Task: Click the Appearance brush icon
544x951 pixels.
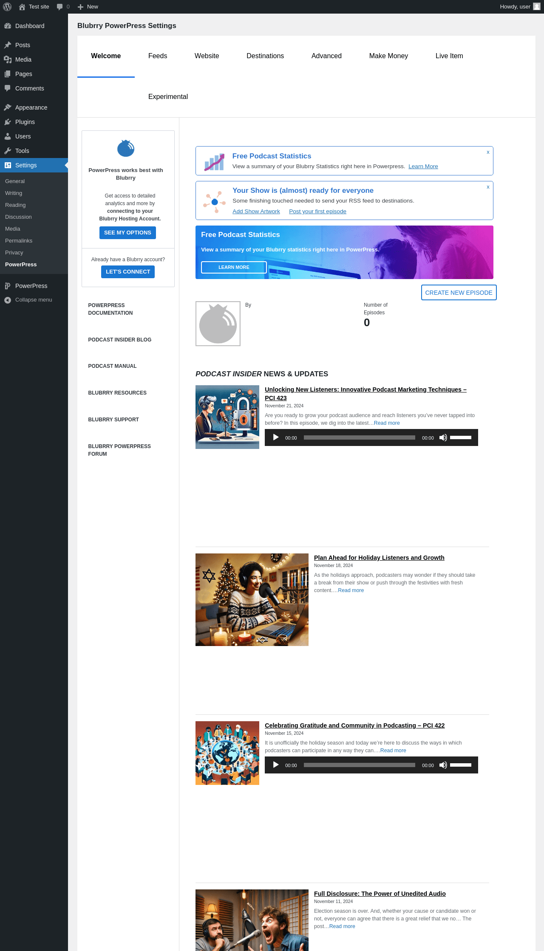Action: (x=8, y=107)
